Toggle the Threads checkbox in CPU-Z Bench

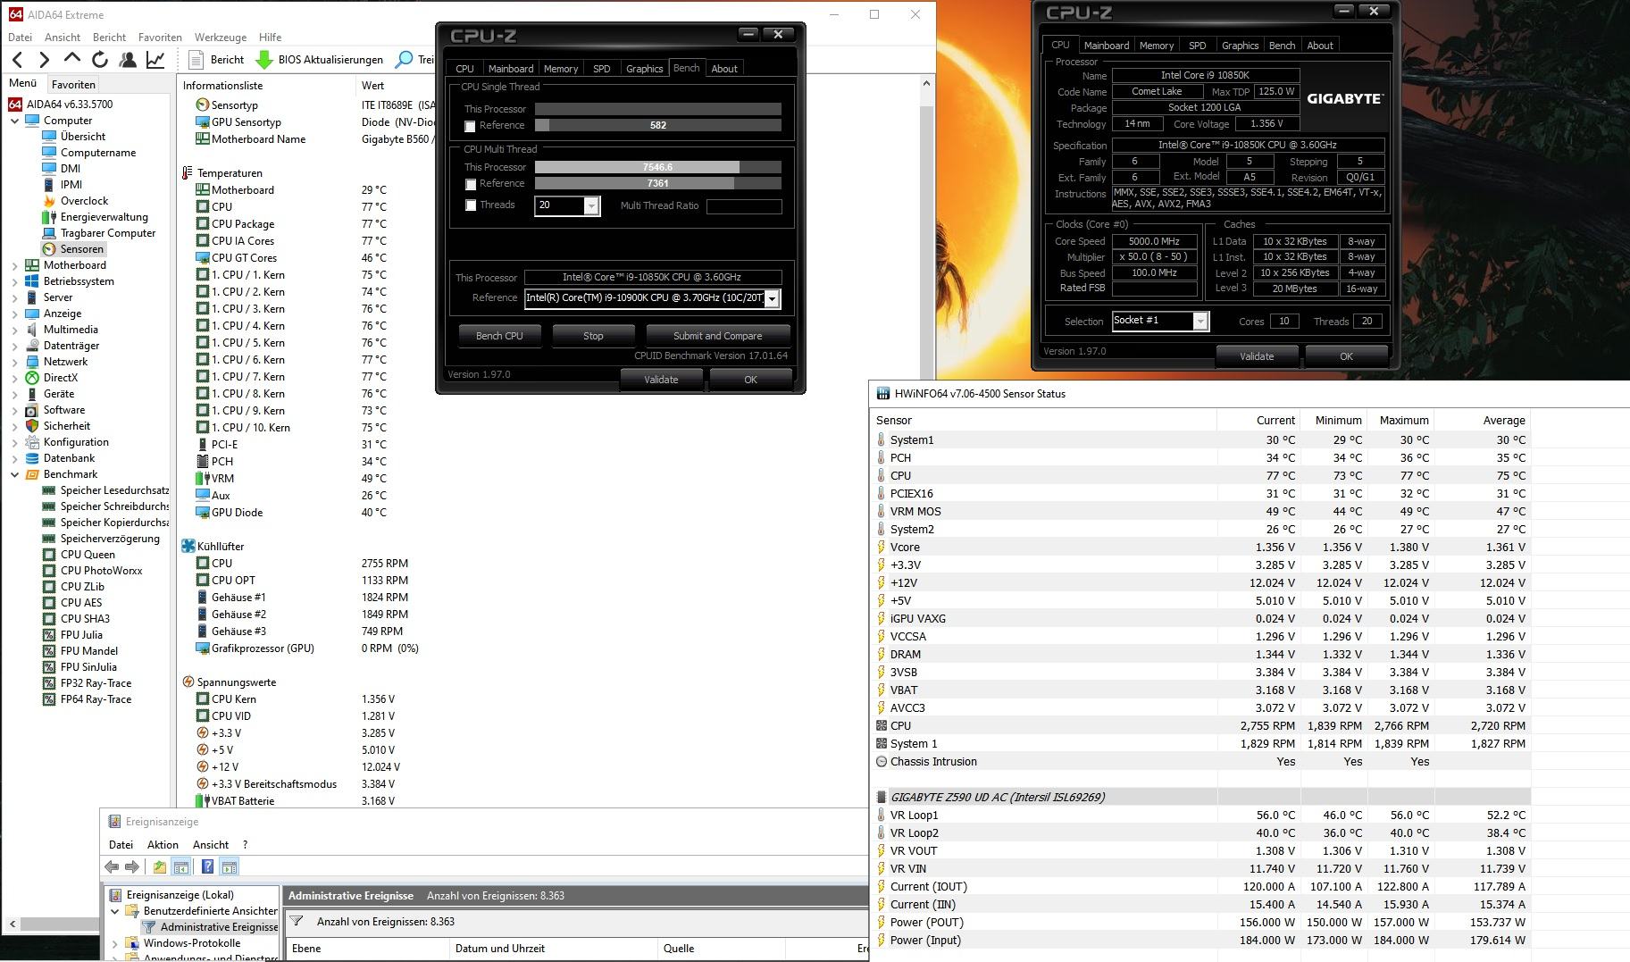click(470, 205)
